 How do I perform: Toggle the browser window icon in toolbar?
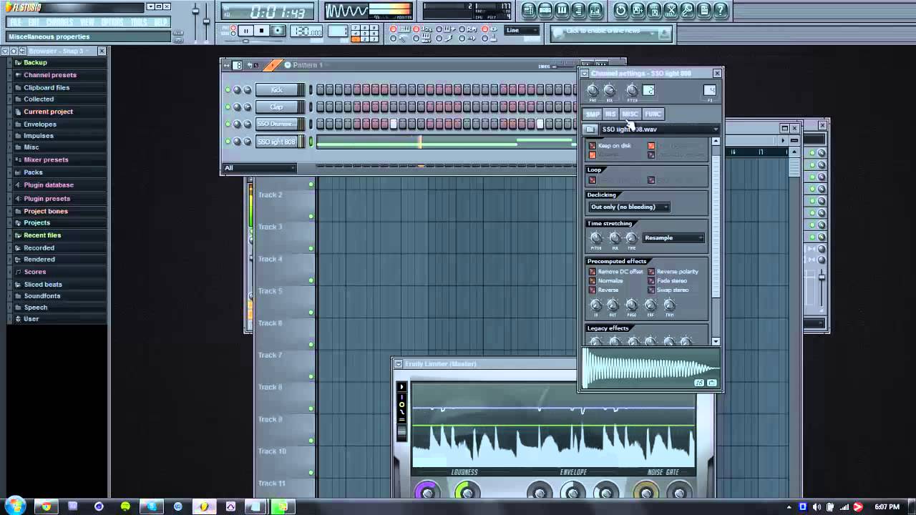coord(580,10)
